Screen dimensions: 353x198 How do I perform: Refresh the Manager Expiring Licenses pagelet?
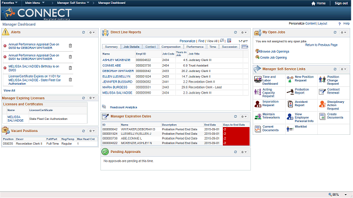coord(83,98)
